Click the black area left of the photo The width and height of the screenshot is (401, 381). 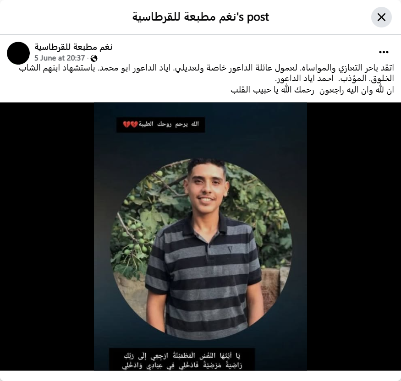(47, 236)
